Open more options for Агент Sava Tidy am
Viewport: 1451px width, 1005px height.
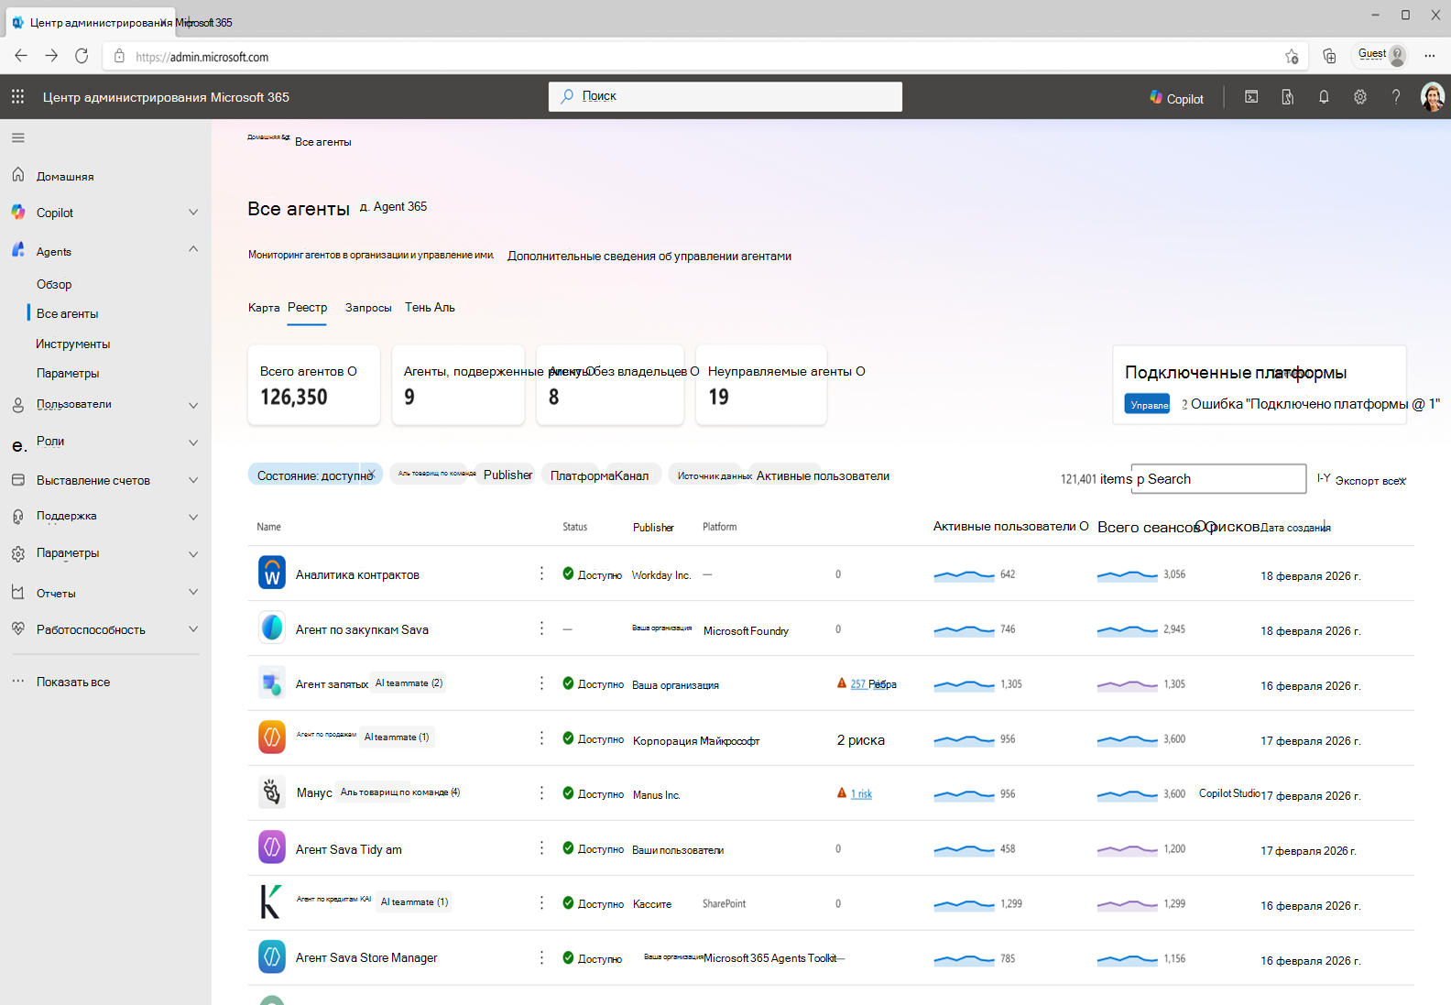pos(541,847)
